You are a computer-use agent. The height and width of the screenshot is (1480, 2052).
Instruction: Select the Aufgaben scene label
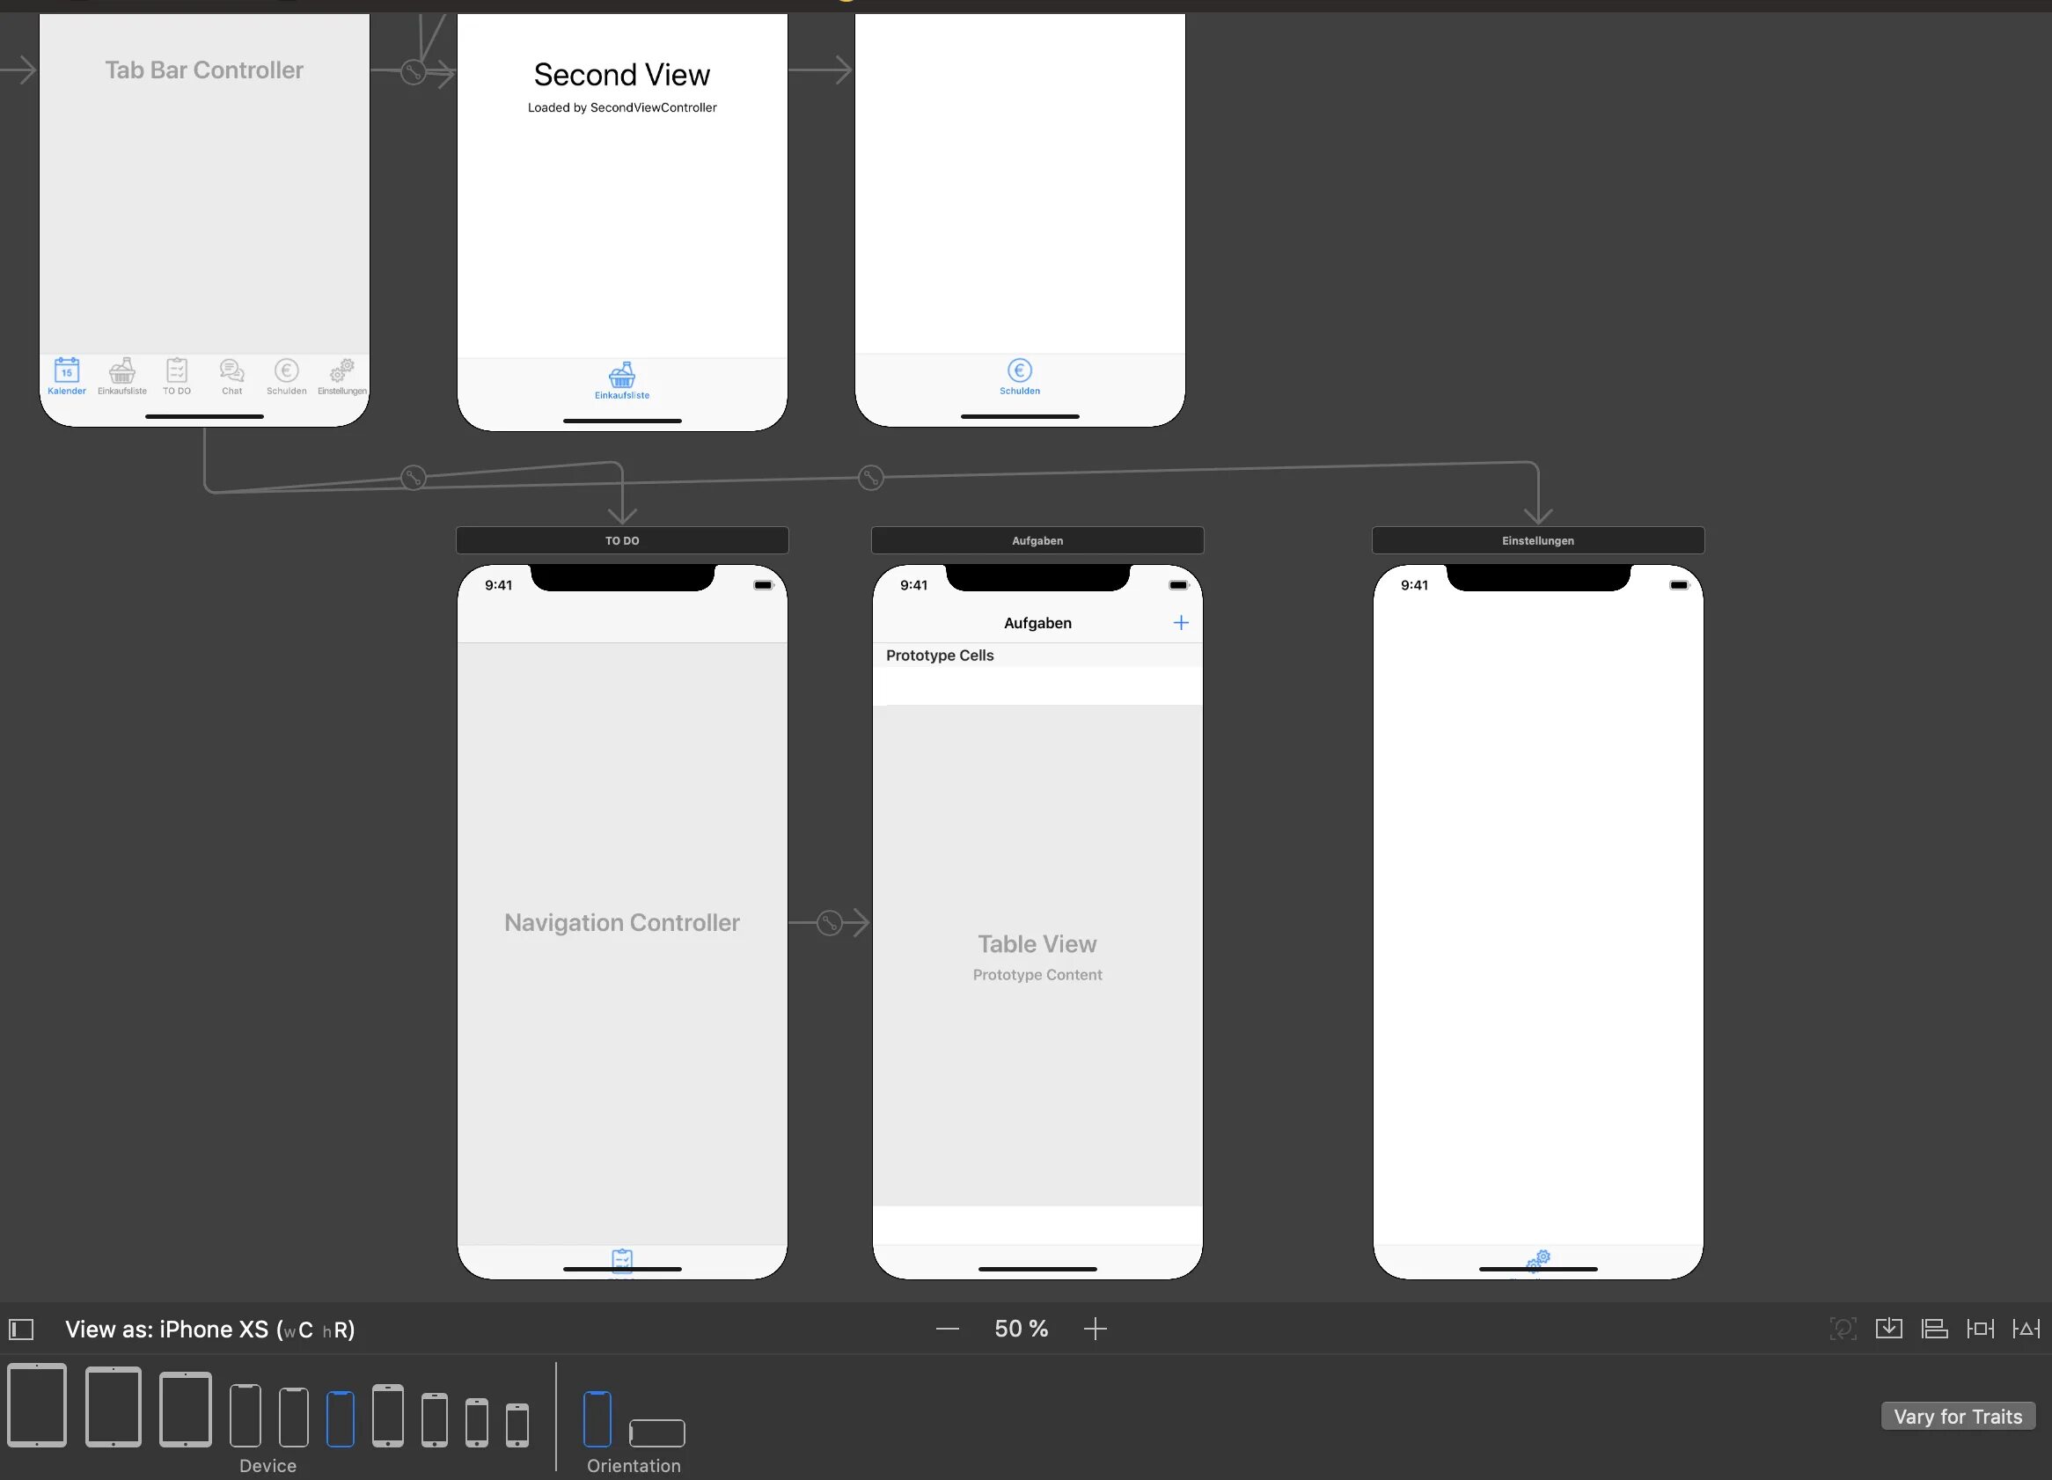tap(1036, 540)
